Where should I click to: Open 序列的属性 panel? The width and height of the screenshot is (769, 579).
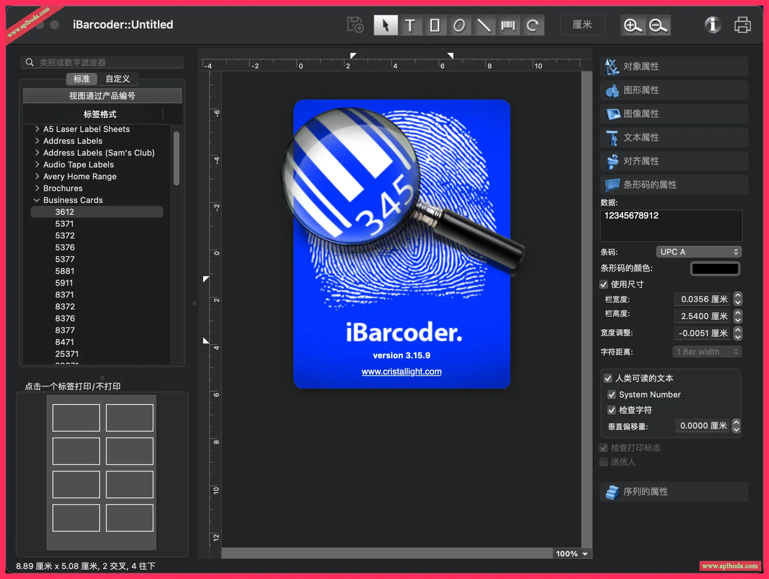click(x=674, y=492)
